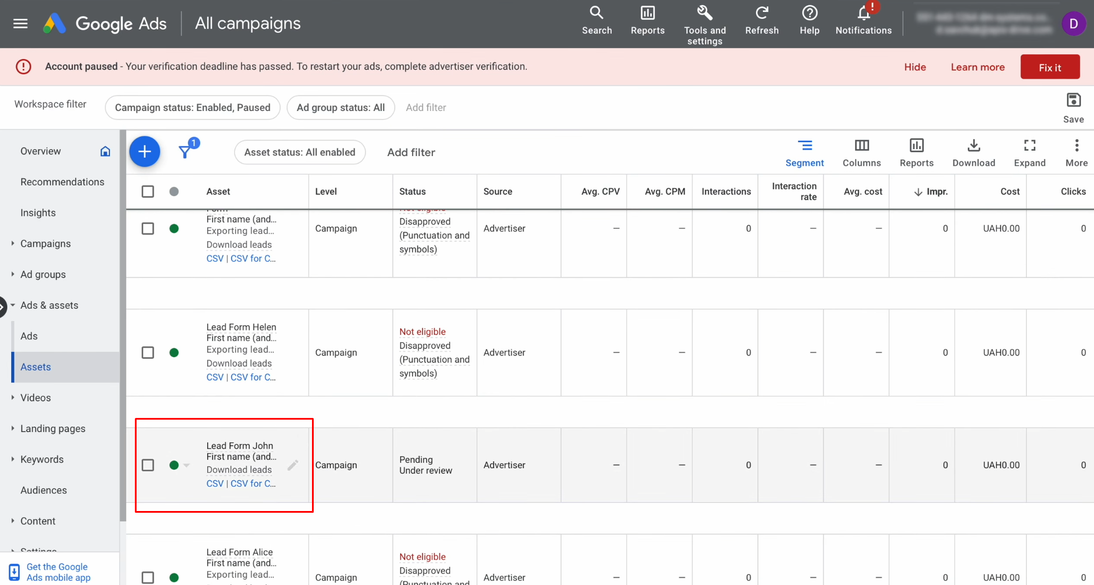This screenshot has width=1094, height=585.
Task: View Notifications bell
Action: pyautogui.click(x=864, y=21)
